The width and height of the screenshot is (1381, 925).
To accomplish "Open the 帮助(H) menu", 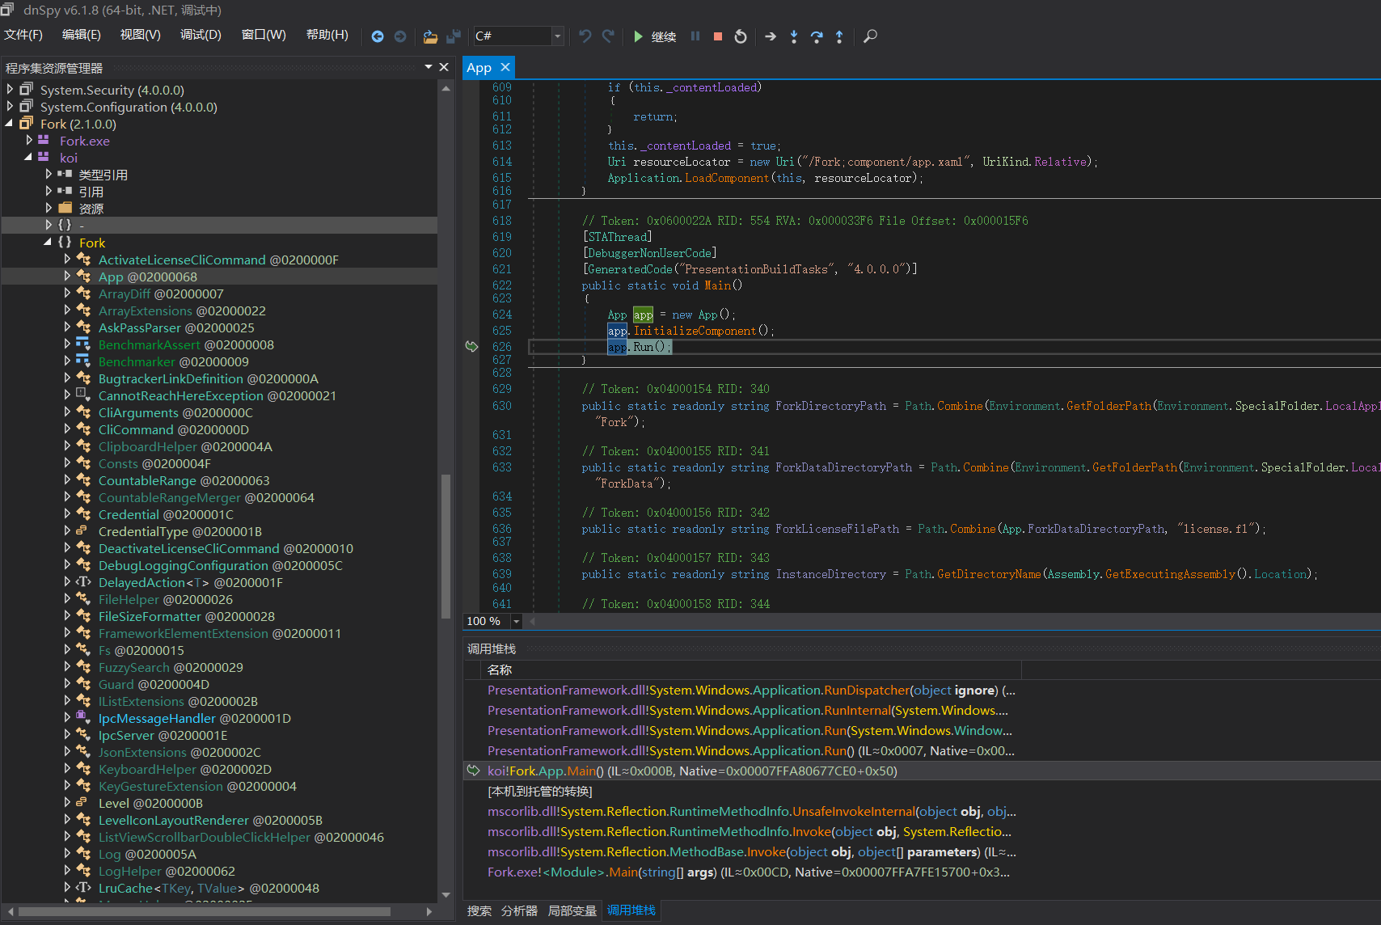I will (327, 35).
